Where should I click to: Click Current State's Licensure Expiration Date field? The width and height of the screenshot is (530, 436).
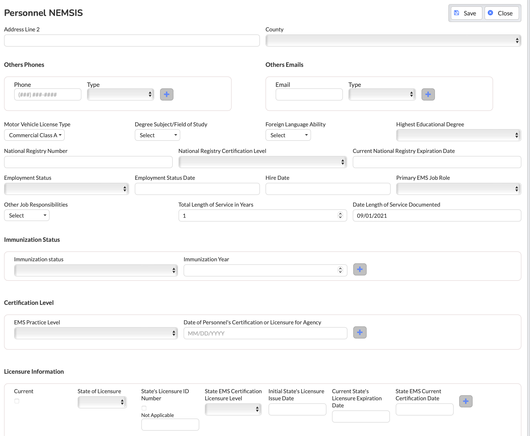click(x=361, y=417)
